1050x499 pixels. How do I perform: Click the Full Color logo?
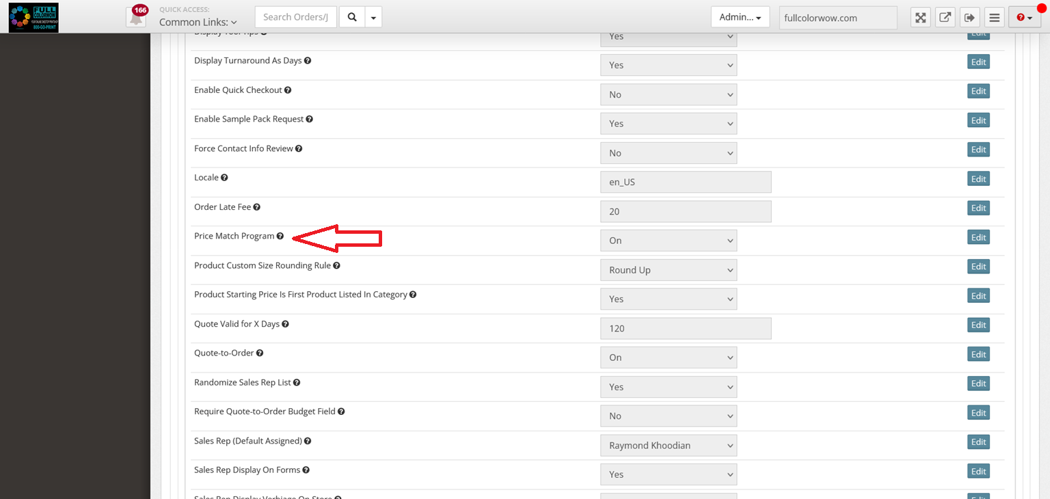click(x=33, y=17)
